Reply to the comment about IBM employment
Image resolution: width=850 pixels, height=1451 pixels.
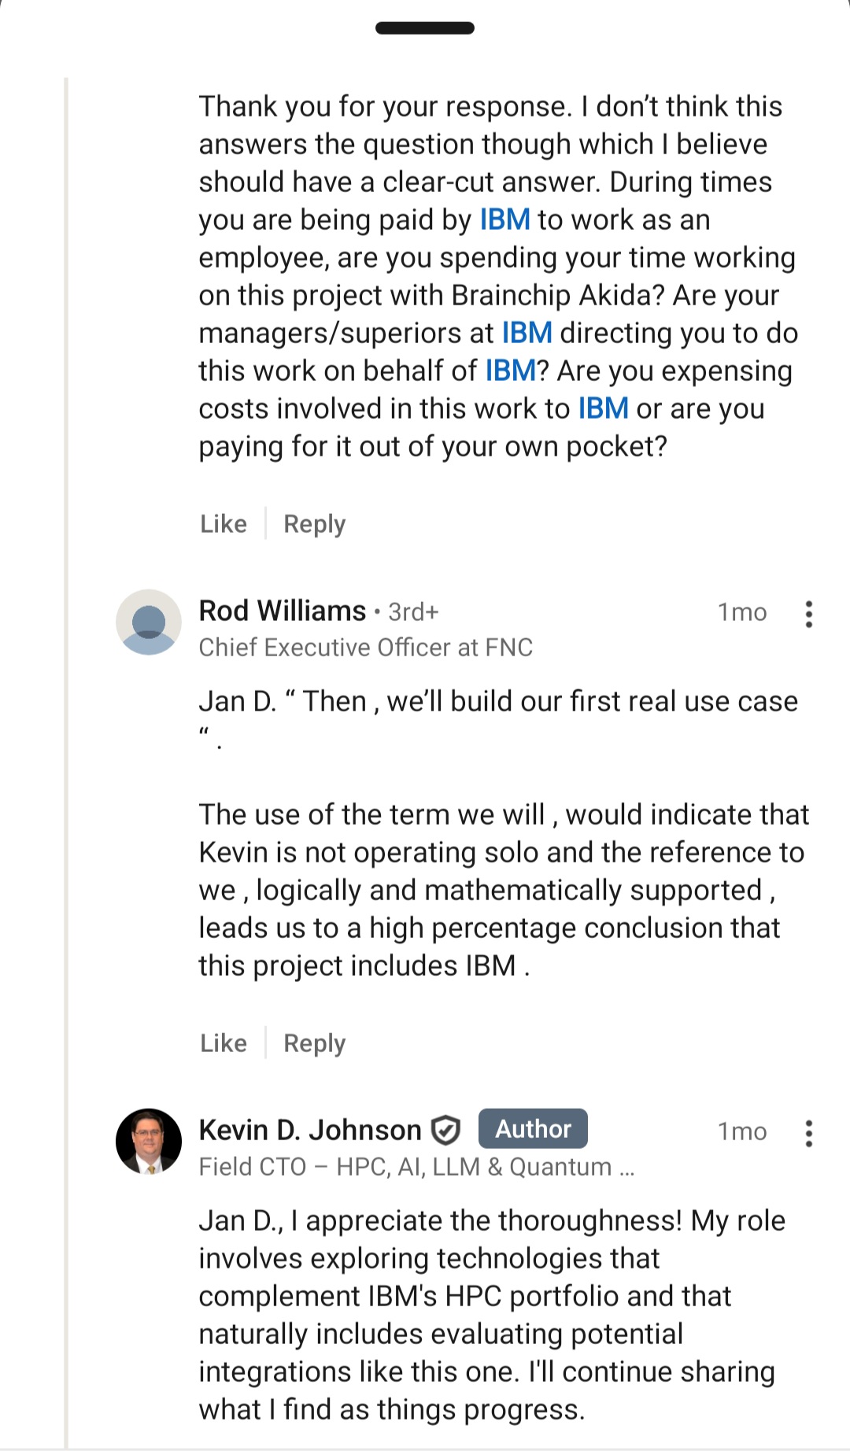314,524
